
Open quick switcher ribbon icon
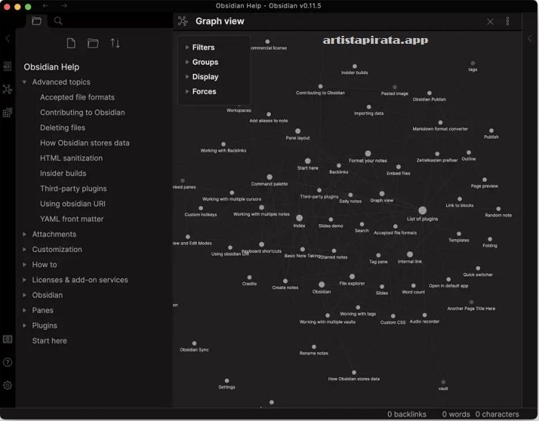pos(8,66)
